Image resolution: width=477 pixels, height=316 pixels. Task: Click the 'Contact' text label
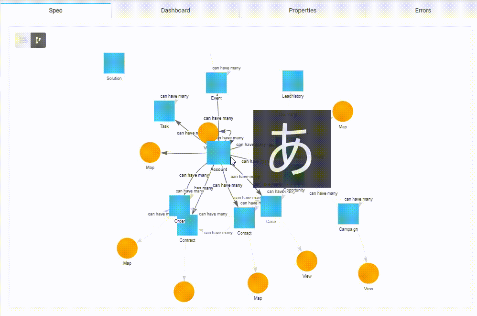(x=244, y=233)
